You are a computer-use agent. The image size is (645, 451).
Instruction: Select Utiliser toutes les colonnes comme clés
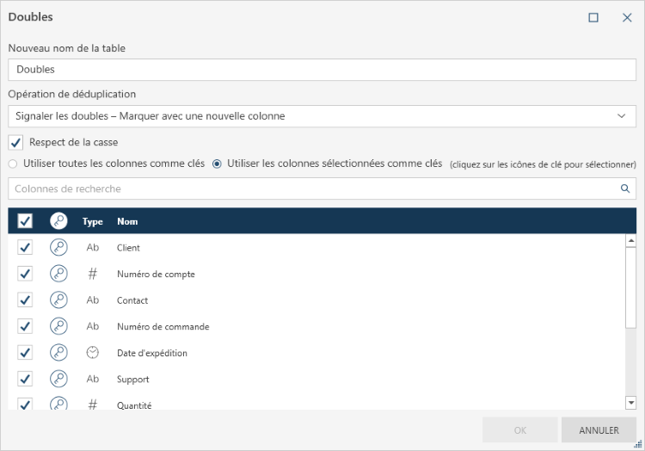coord(13,164)
